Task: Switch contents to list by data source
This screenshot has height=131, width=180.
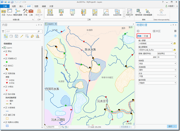Action: (11, 36)
